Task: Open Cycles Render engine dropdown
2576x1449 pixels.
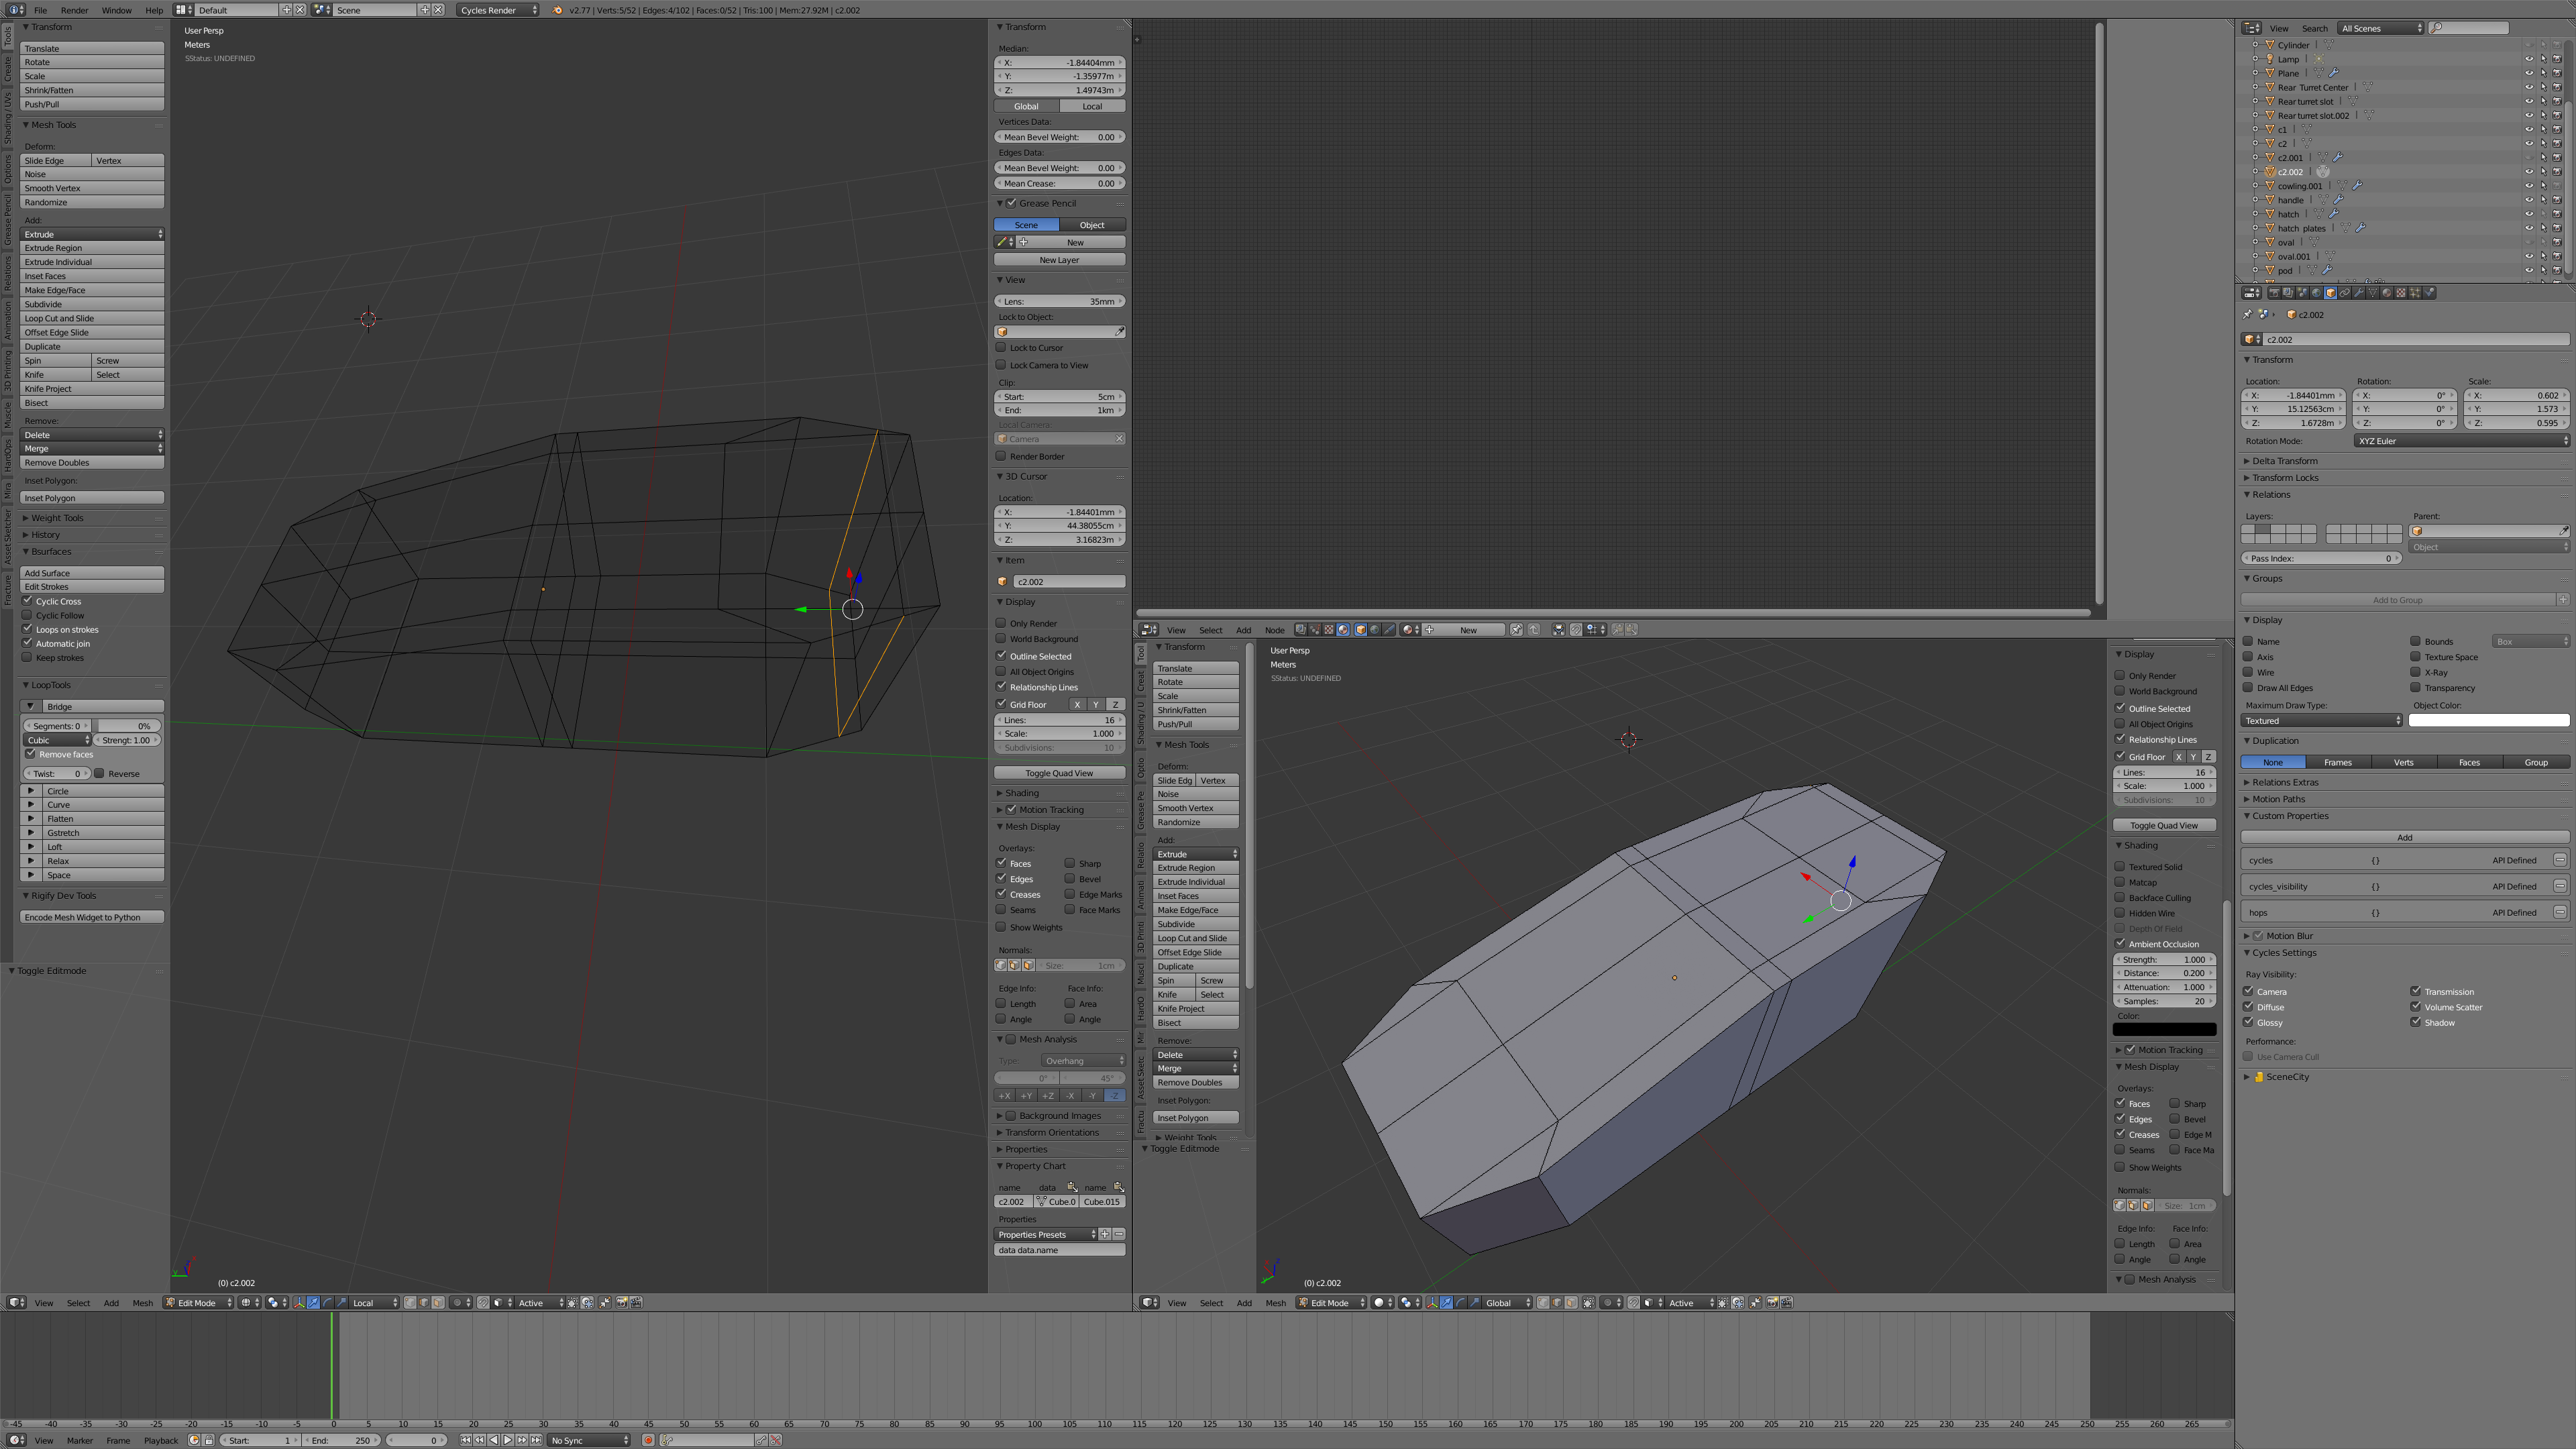Action: point(498,10)
